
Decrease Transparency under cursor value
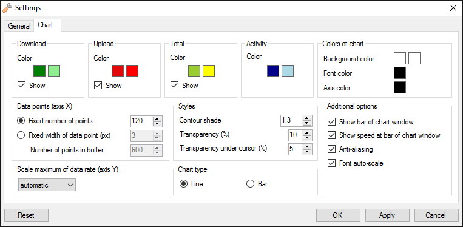(x=307, y=151)
